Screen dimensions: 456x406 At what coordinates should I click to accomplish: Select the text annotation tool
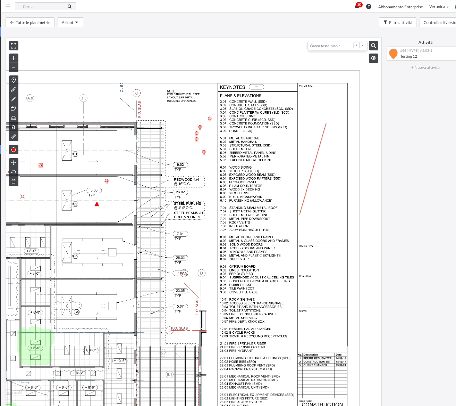point(14,127)
